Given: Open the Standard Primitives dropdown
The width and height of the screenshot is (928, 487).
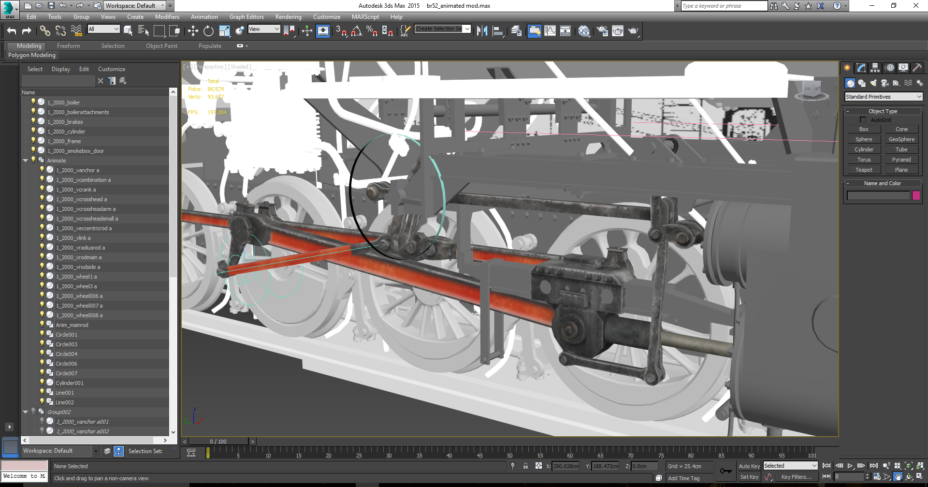Looking at the screenshot, I should click(x=883, y=97).
